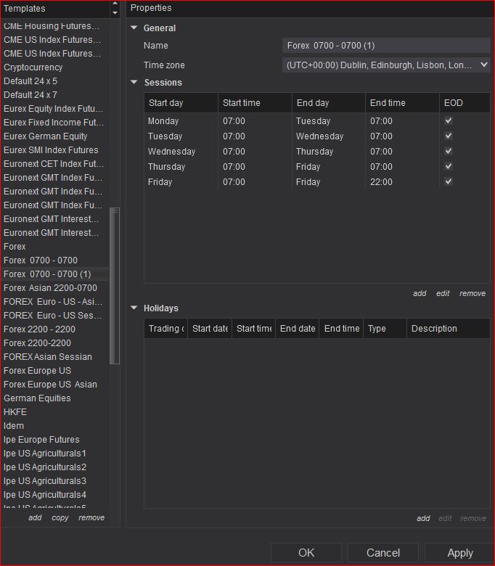Click the sessions 'remove' link
Image resolution: width=495 pixels, height=566 pixels.
pos(472,293)
